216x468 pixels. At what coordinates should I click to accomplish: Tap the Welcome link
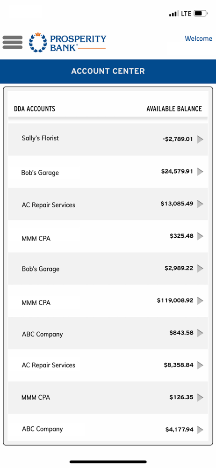[x=199, y=38]
